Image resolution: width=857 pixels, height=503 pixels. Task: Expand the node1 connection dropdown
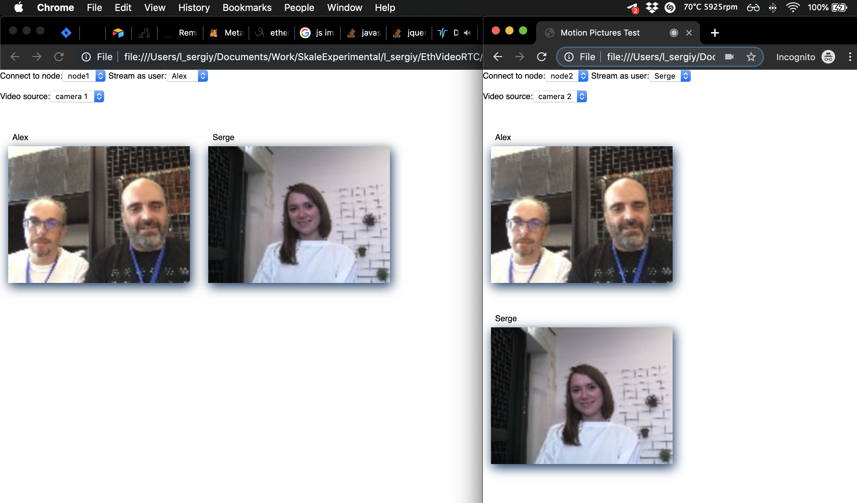[84, 76]
